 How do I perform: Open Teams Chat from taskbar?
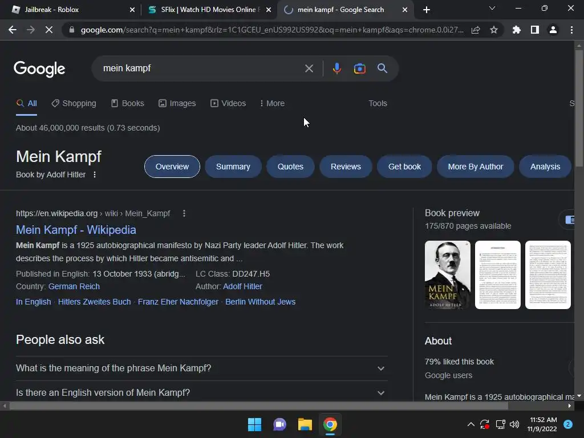[279, 424]
